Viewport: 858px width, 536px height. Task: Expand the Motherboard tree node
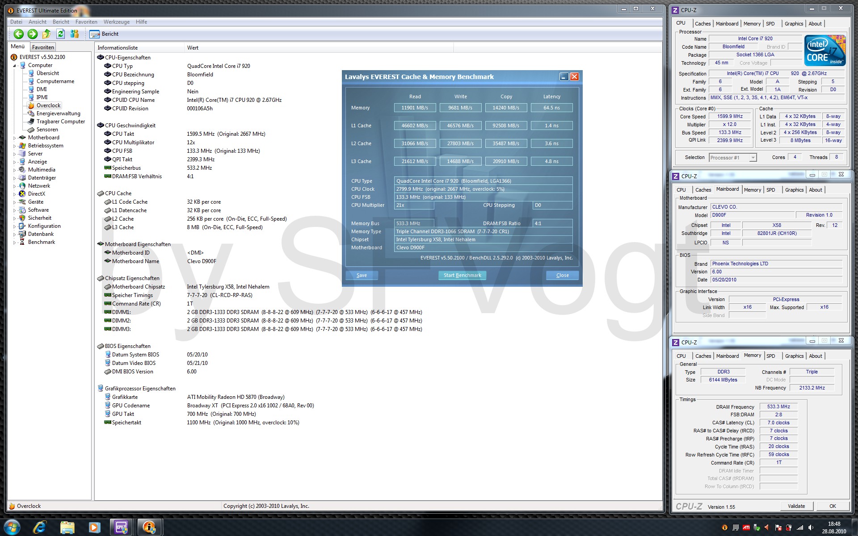click(x=14, y=138)
